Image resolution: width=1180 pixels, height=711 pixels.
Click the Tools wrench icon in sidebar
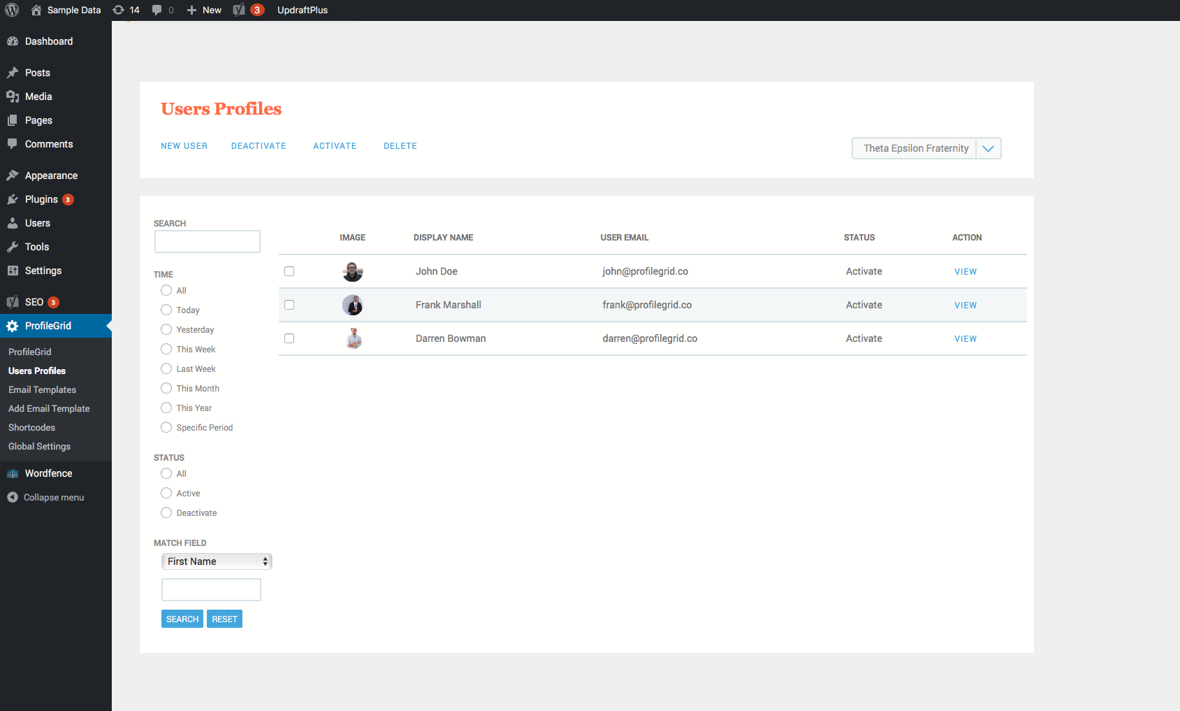[x=13, y=247]
